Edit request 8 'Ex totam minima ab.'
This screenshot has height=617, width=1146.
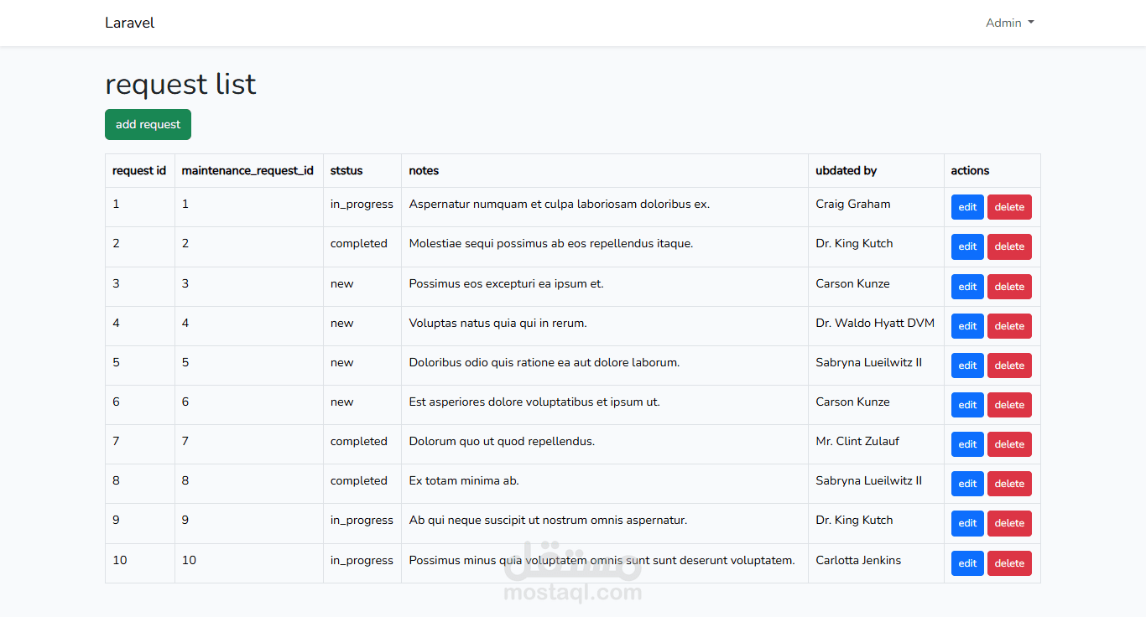pos(967,484)
